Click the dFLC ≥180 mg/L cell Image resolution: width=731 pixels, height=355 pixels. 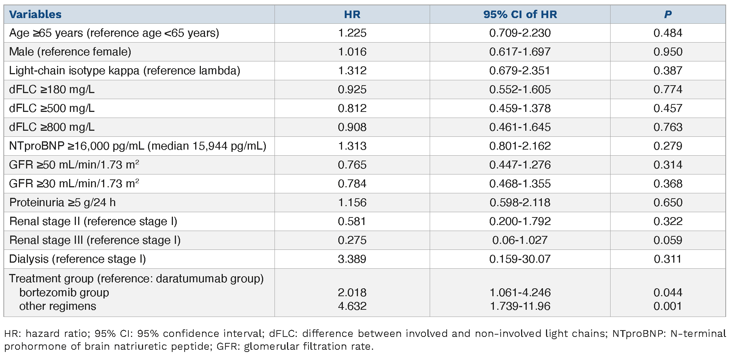point(52,89)
